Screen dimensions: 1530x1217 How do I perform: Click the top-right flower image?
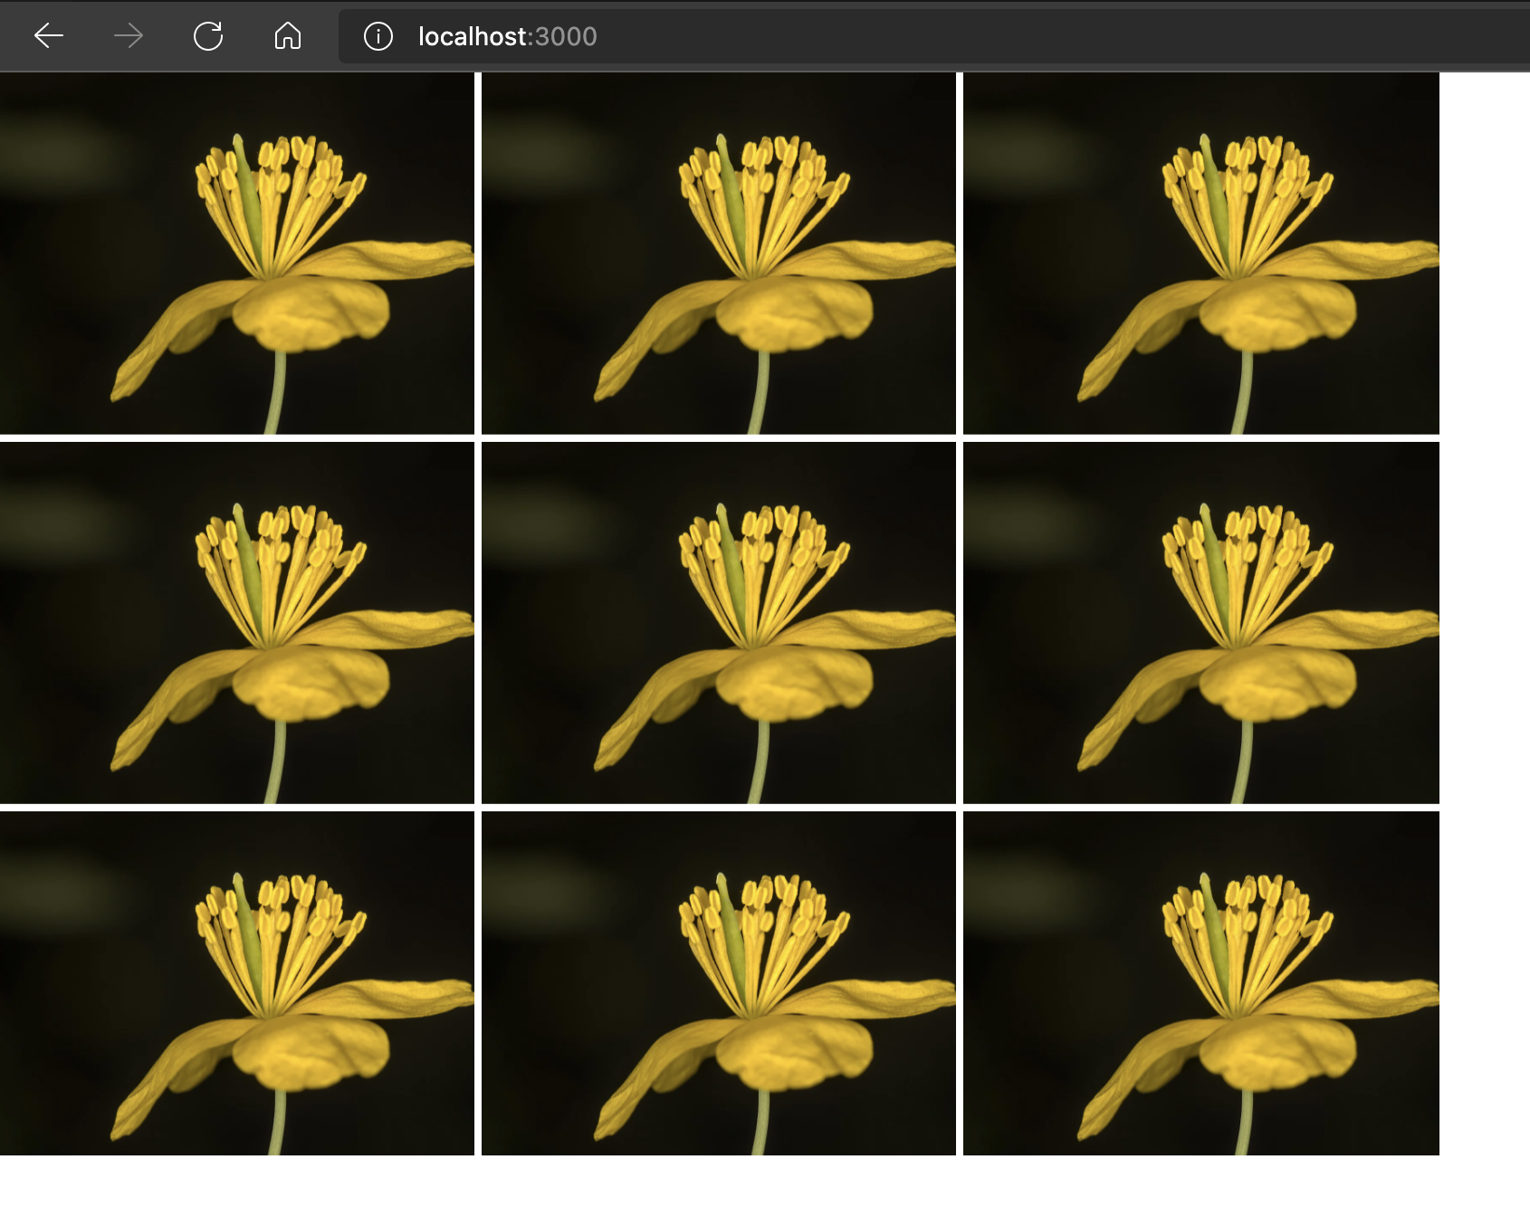pyautogui.click(x=1200, y=254)
